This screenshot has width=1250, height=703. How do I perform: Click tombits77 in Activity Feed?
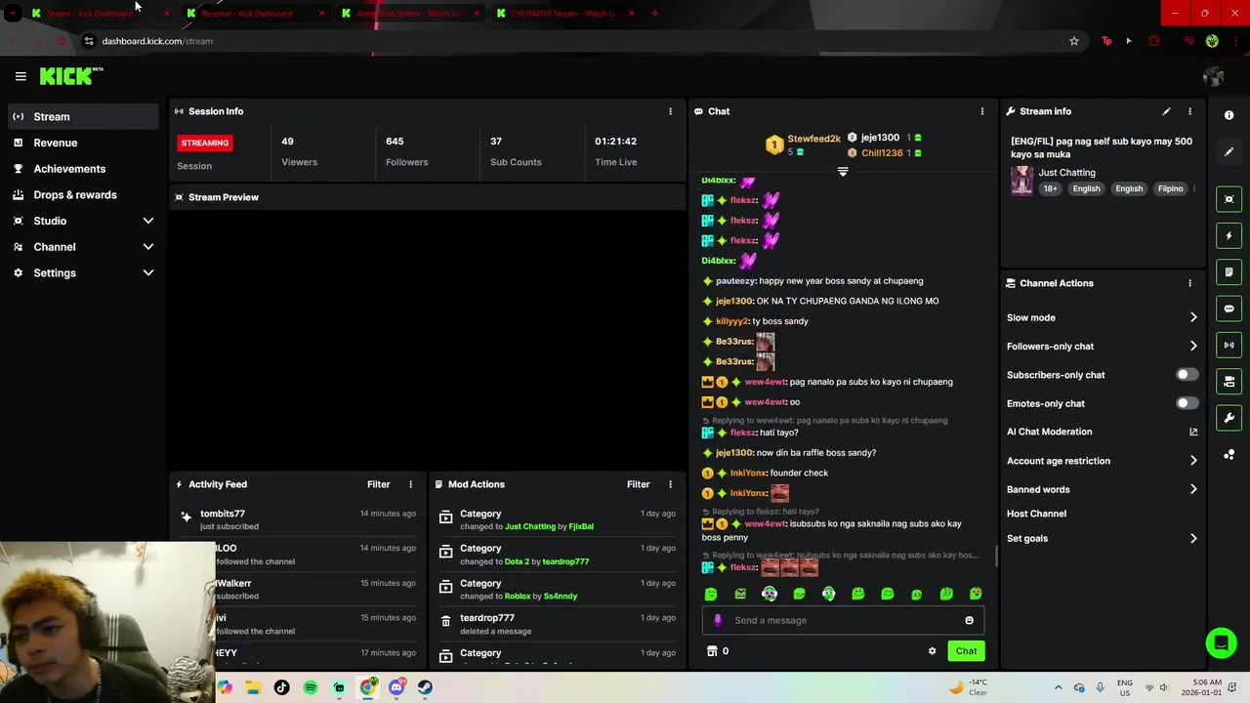(x=223, y=514)
